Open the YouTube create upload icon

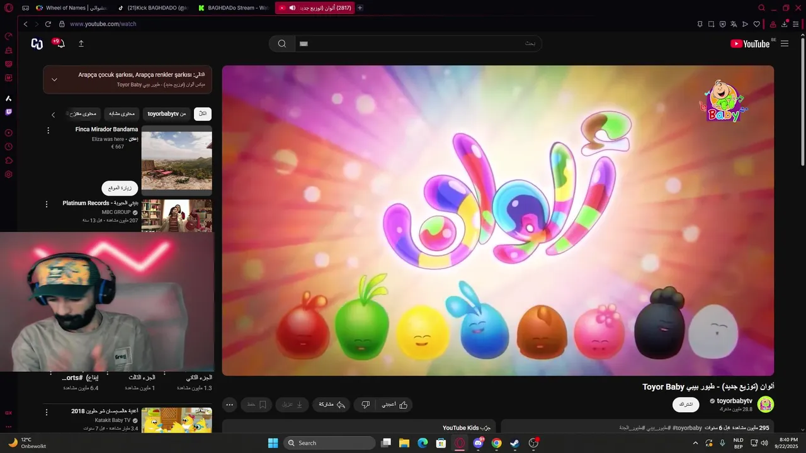(81, 43)
